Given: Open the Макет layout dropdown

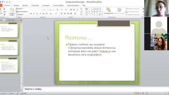Looking at the screenshot, I should [20, 9].
